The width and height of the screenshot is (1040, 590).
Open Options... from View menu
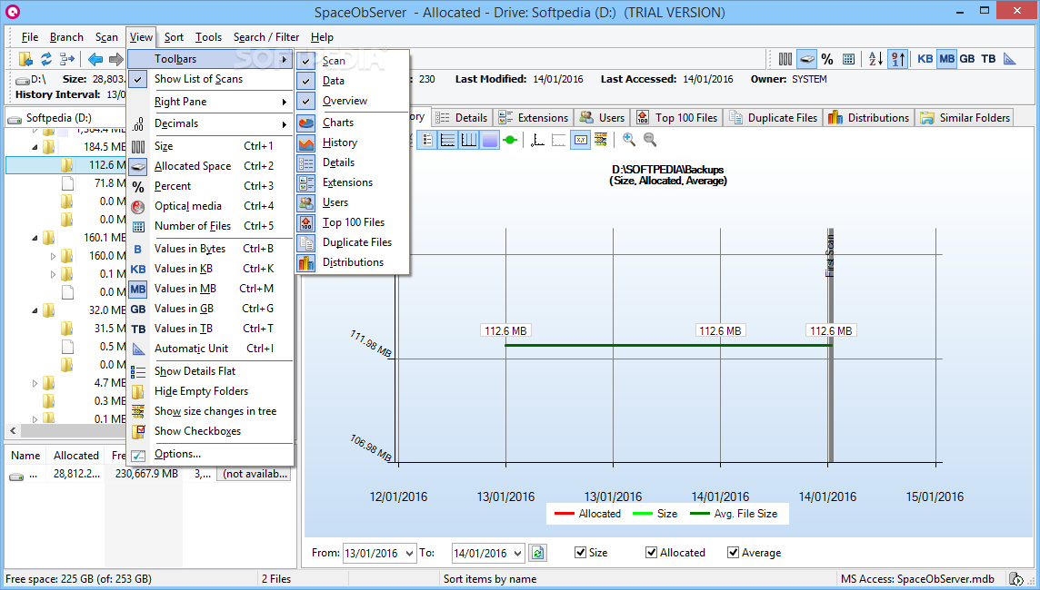211,454
